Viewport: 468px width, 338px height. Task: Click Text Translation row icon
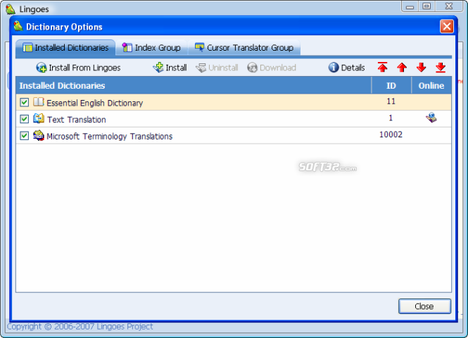click(x=39, y=118)
